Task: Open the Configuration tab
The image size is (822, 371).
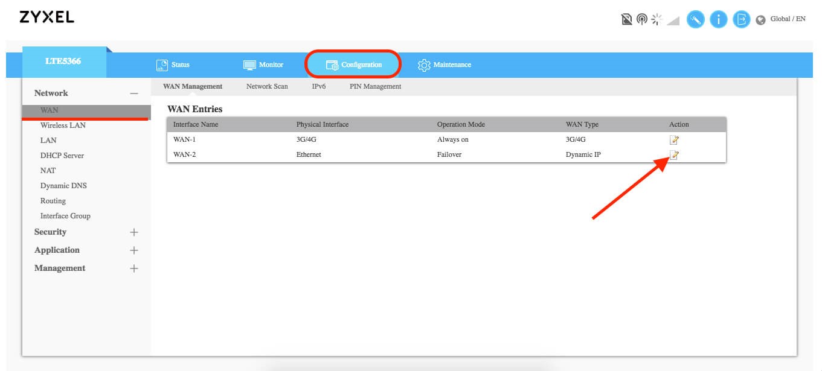Action: pos(354,65)
